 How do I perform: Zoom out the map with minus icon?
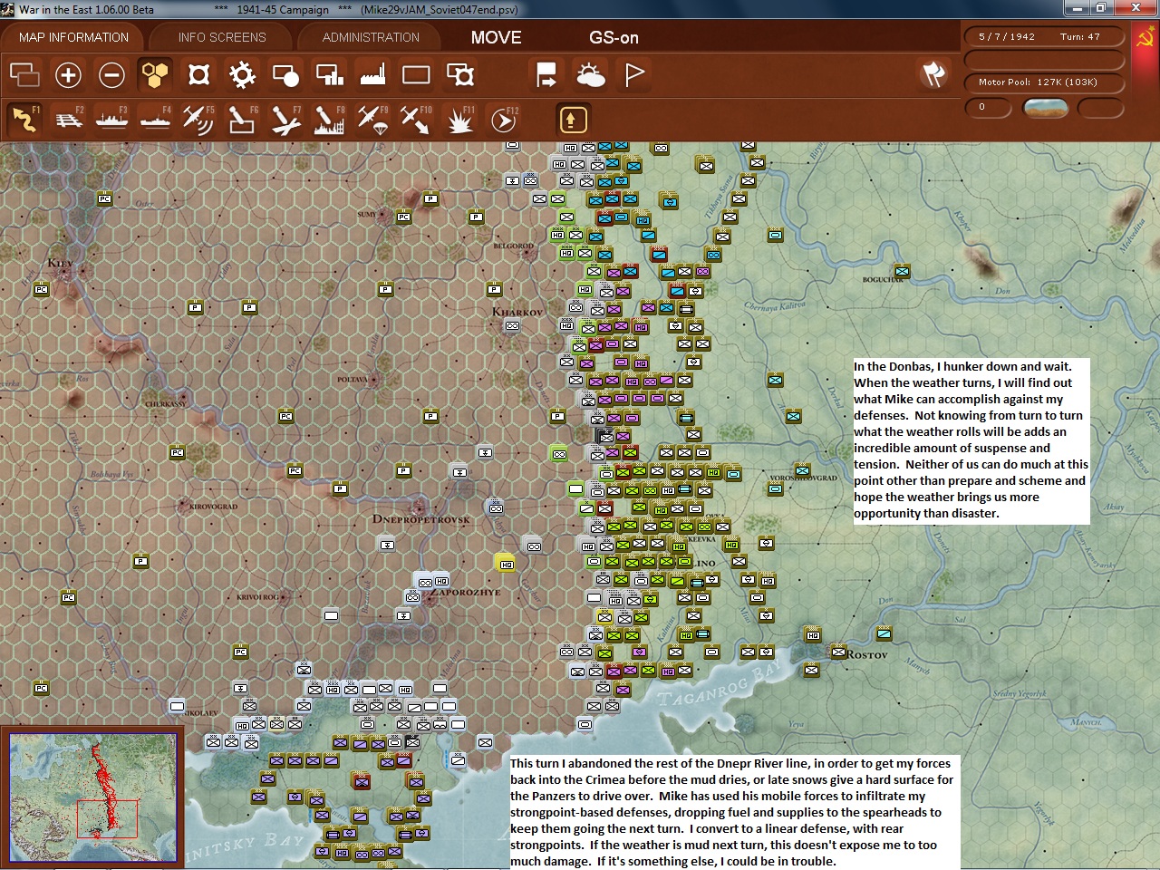[x=111, y=74]
